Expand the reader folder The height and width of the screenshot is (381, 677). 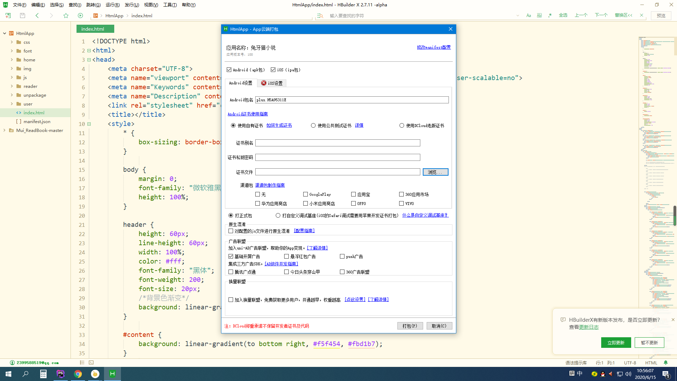pyautogui.click(x=12, y=86)
